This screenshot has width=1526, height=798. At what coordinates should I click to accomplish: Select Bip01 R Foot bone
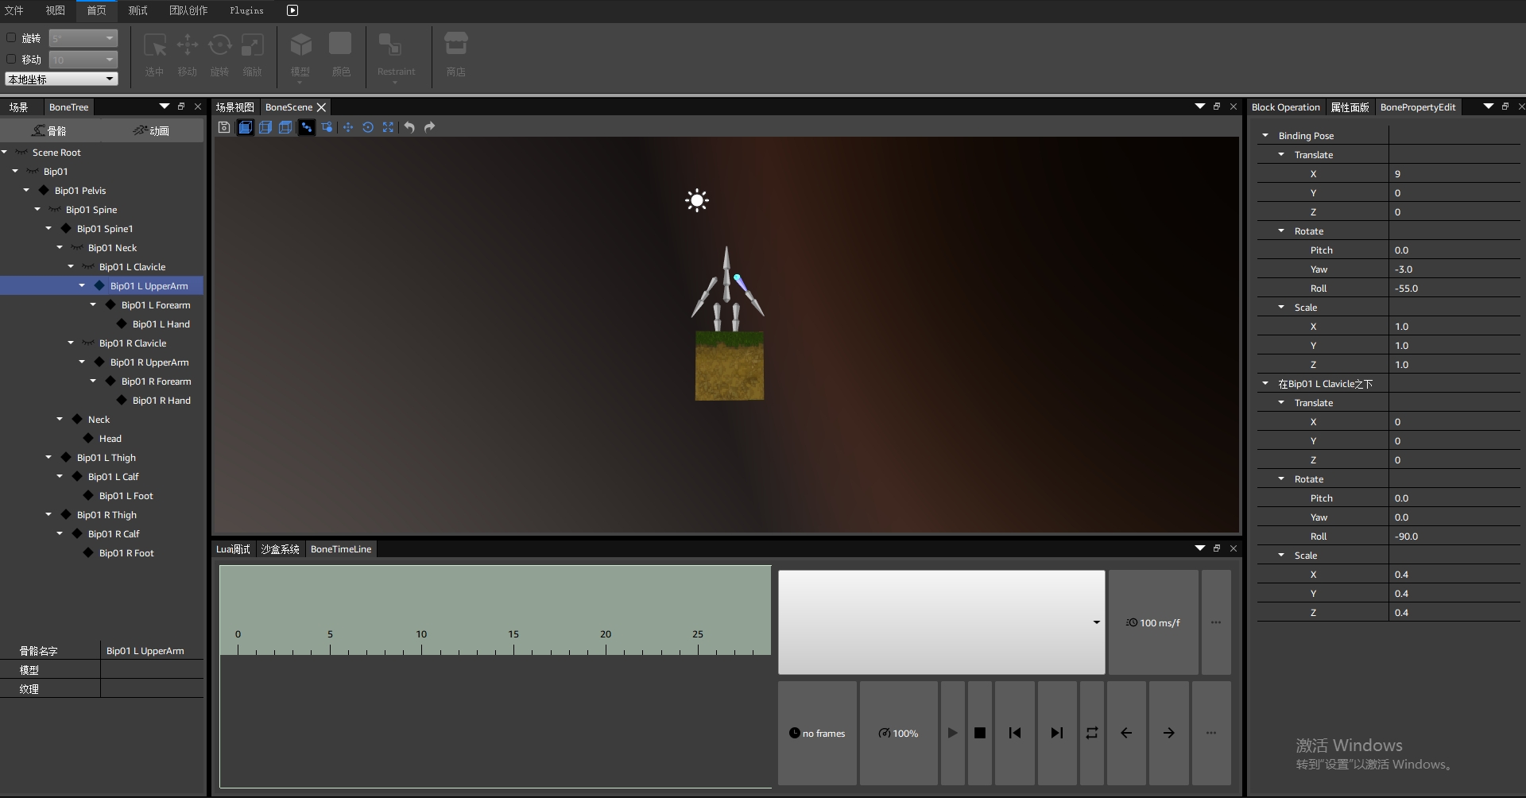coord(126,553)
